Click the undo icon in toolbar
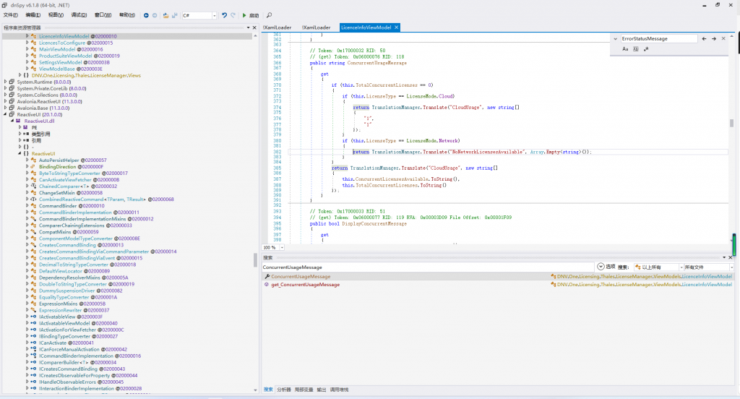740x399 pixels. point(223,14)
